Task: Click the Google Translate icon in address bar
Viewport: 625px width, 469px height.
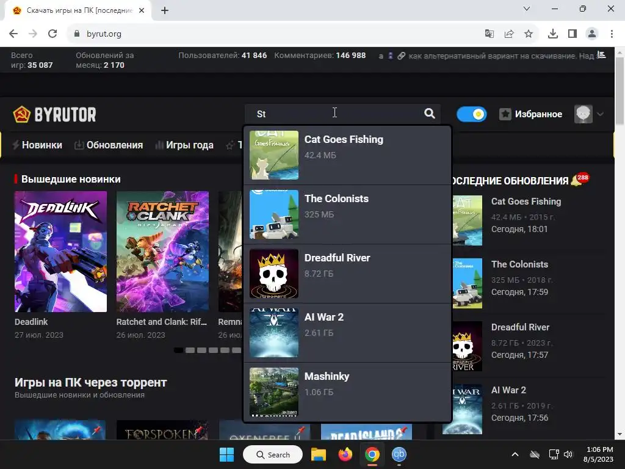Action: pos(489,34)
